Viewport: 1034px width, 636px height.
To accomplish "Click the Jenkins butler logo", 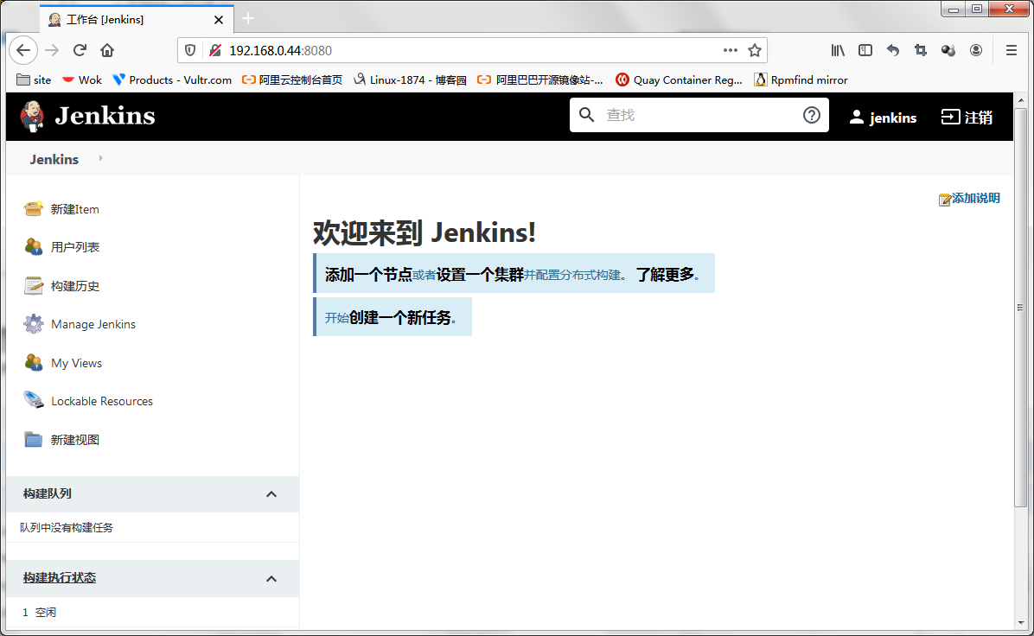I will (33, 116).
